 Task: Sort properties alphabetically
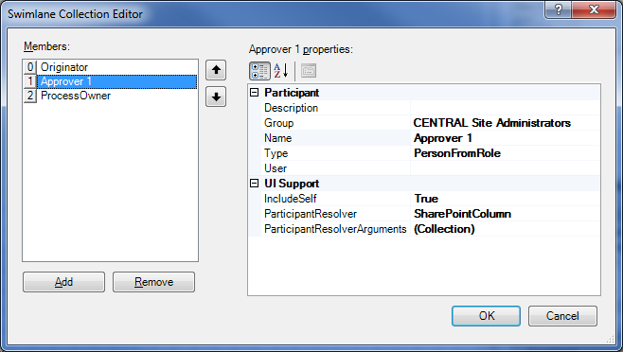point(281,71)
